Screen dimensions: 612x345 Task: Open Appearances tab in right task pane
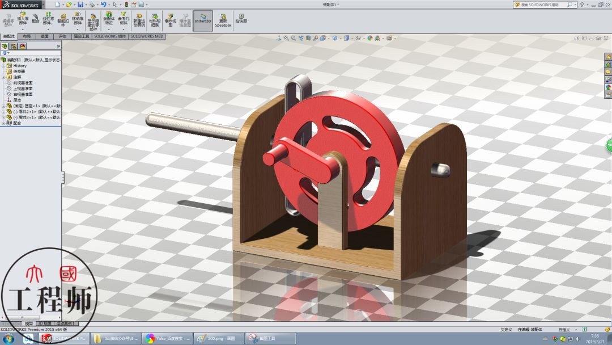[608, 87]
